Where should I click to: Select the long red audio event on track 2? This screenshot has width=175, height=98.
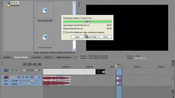(57, 81)
